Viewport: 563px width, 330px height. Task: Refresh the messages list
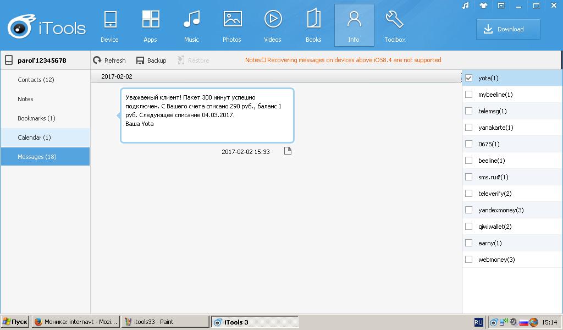click(x=109, y=61)
